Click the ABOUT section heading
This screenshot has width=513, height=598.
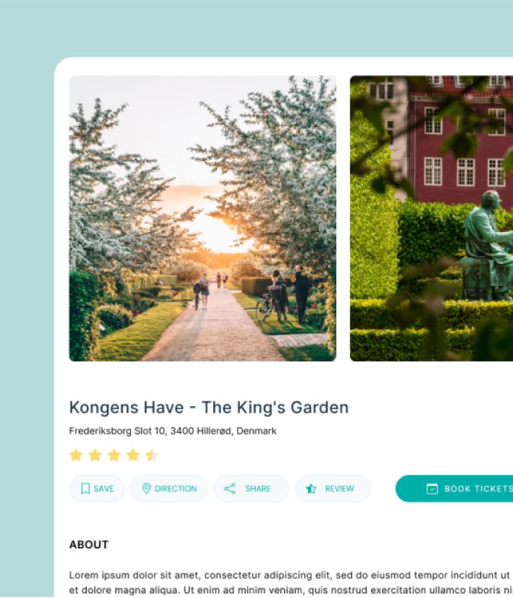(88, 544)
